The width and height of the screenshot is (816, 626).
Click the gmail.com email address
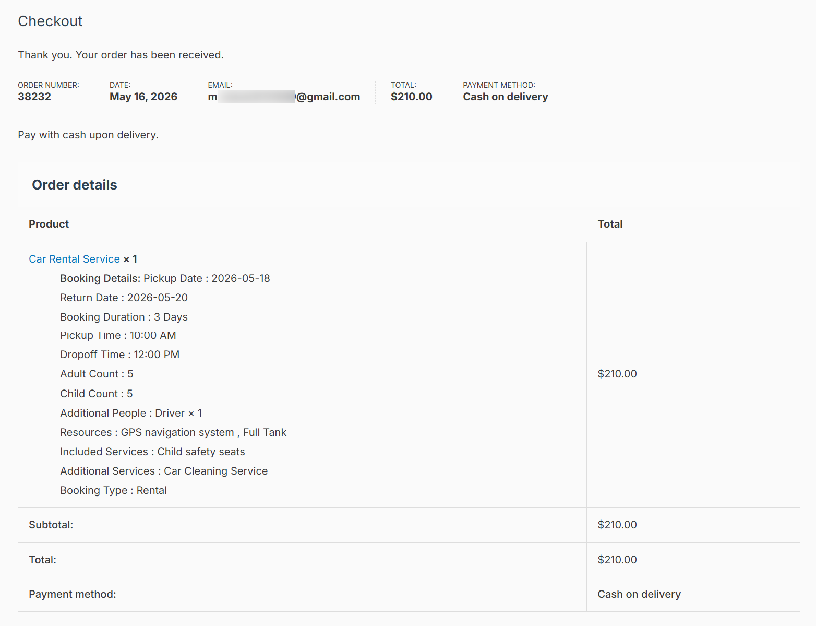point(284,97)
